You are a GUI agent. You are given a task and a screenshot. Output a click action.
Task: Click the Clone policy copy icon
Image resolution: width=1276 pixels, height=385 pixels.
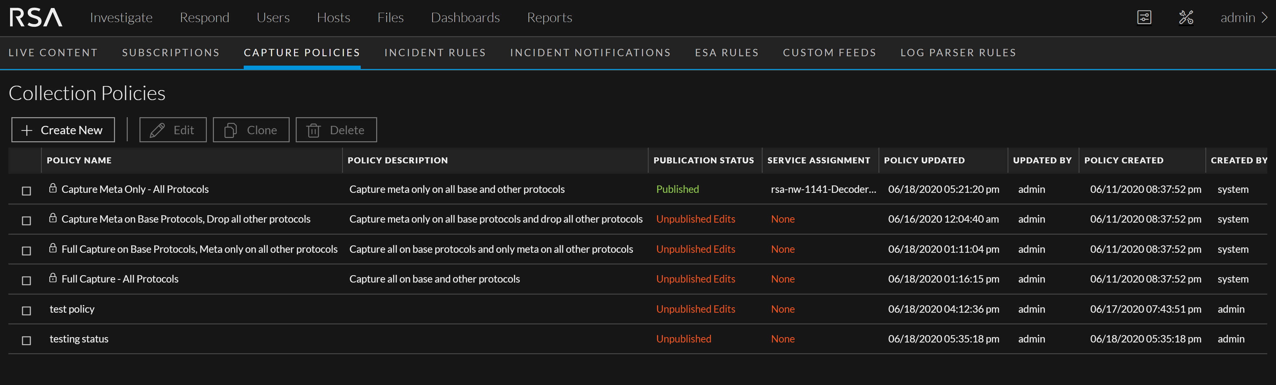click(230, 130)
